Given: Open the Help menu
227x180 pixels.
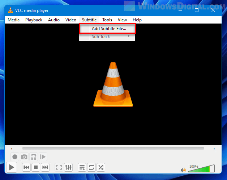Looking at the screenshot, I should 137,20.
